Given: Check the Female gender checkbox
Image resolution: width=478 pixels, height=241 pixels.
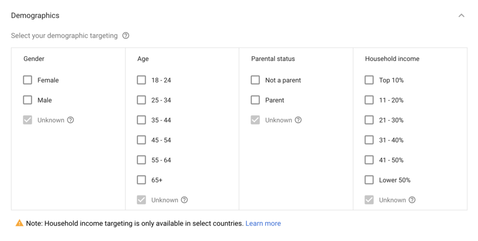Looking at the screenshot, I should (28, 80).
